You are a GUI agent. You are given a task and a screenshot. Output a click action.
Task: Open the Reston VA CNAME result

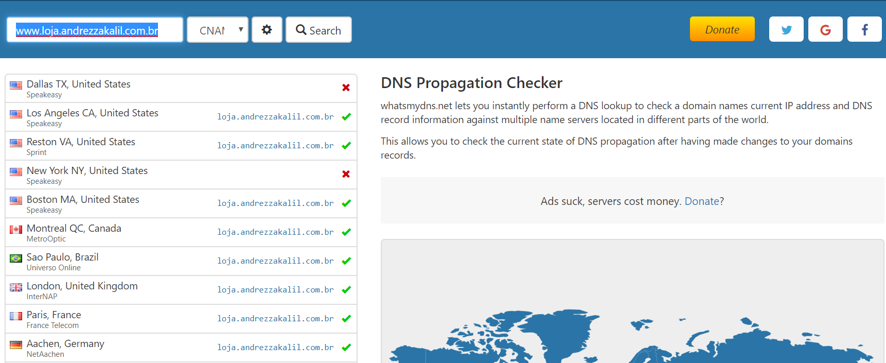point(275,146)
